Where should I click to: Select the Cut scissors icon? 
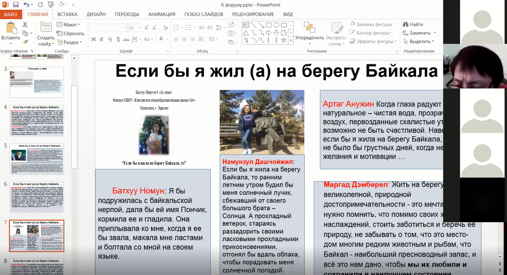click(x=25, y=24)
